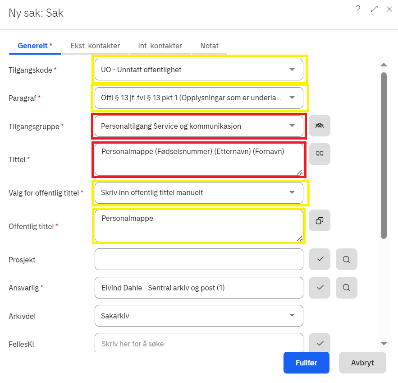Click the group icon beside Tilgangsgruppe

pyautogui.click(x=319, y=126)
